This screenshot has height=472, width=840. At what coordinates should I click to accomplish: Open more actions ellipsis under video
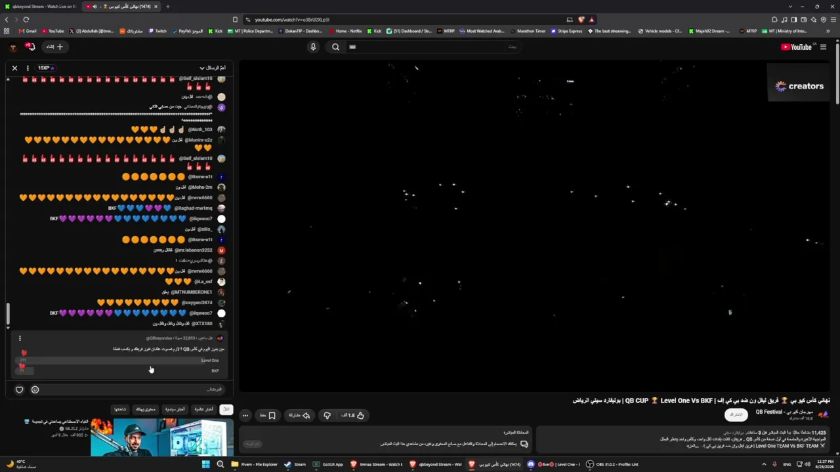click(x=245, y=415)
